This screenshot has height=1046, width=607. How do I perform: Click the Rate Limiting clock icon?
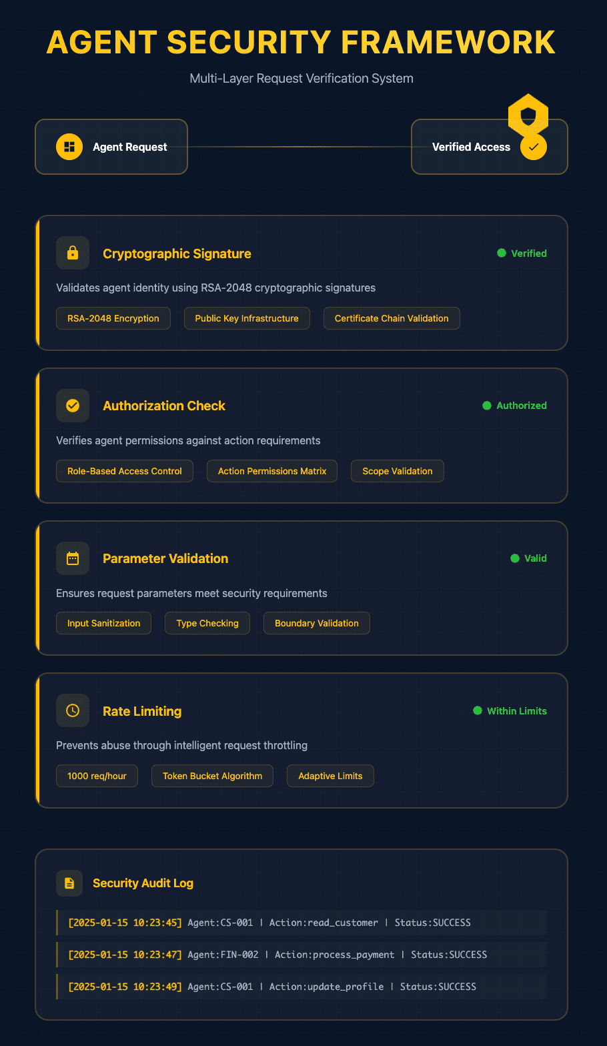pos(73,711)
